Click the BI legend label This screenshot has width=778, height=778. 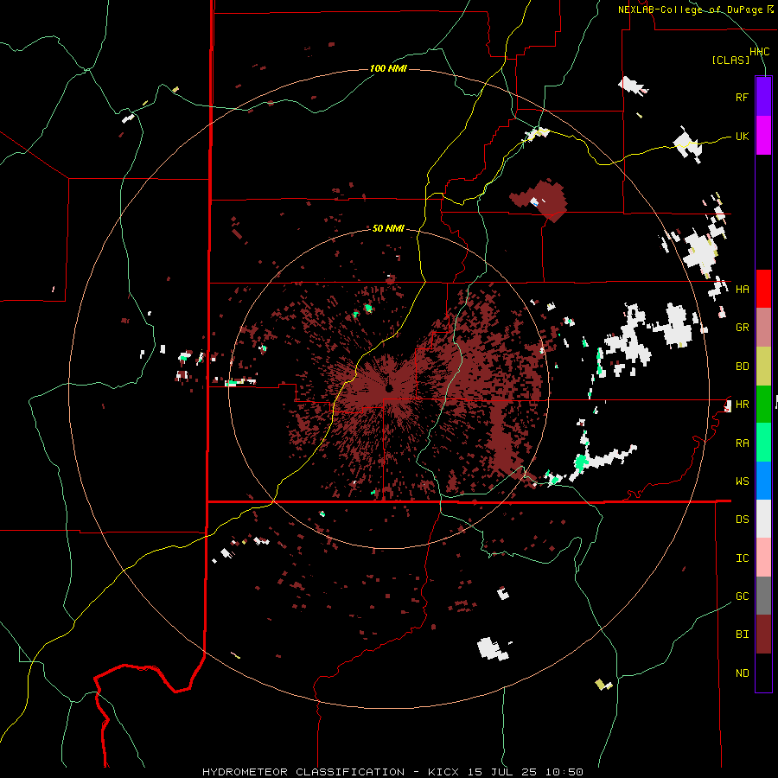[742, 635]
